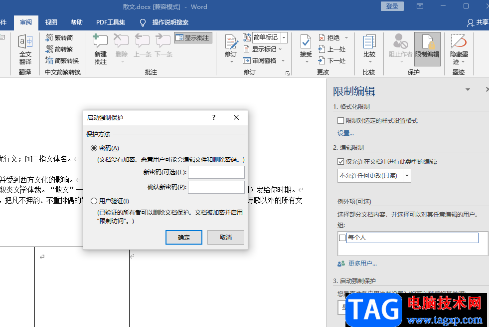Open 限制编辑 pane options arrow
This screenshot has height=327, width=489.
pos(468,90)
